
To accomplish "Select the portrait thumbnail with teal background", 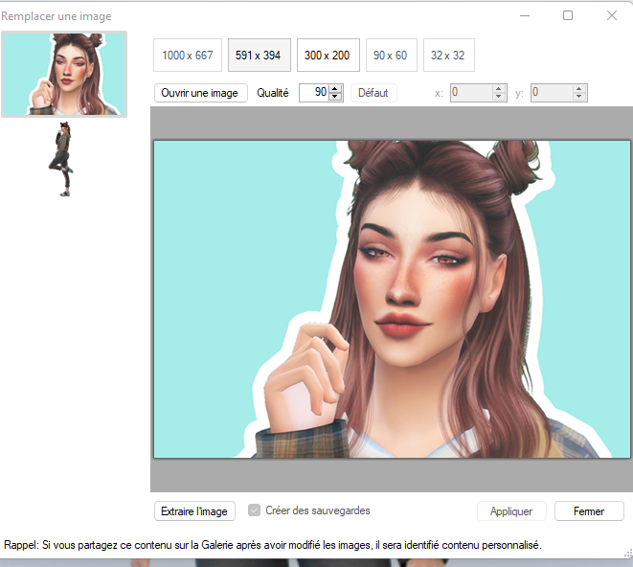I will (x=64, y=75).
